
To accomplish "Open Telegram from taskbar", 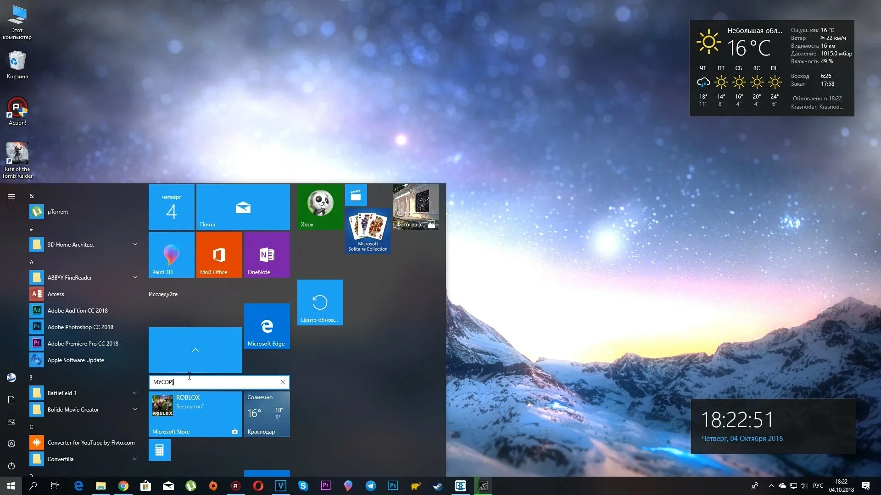I will (x=370, y=486).
